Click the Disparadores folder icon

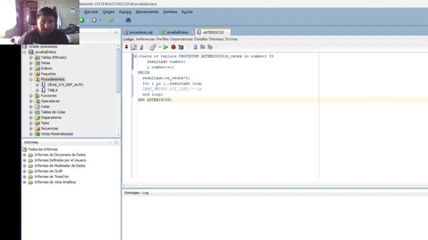click(37, 117)
